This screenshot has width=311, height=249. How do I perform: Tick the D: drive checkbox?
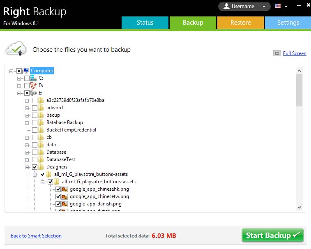coord(27,86)
